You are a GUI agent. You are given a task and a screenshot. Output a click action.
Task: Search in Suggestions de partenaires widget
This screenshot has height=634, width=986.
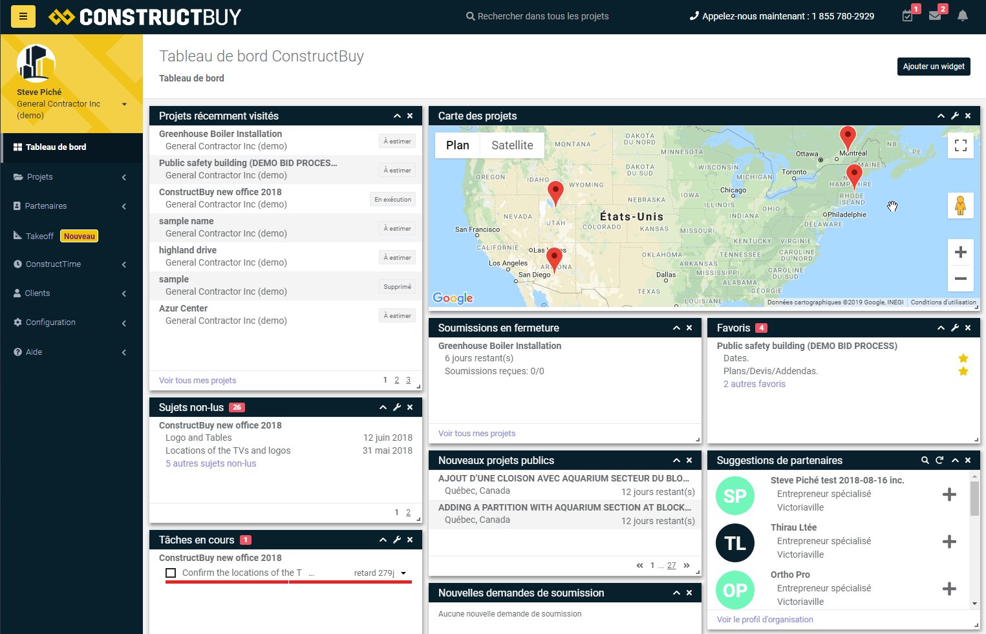(925, 460)
